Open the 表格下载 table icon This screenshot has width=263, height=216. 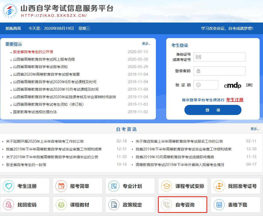coord(219,204)
